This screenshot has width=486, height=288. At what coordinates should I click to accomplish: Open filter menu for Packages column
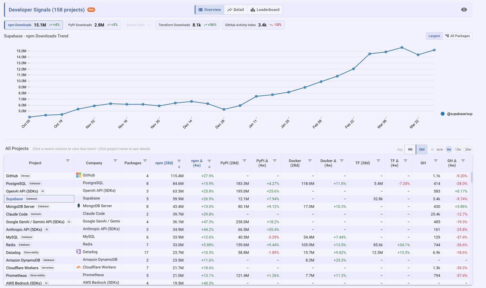(145, 161)
